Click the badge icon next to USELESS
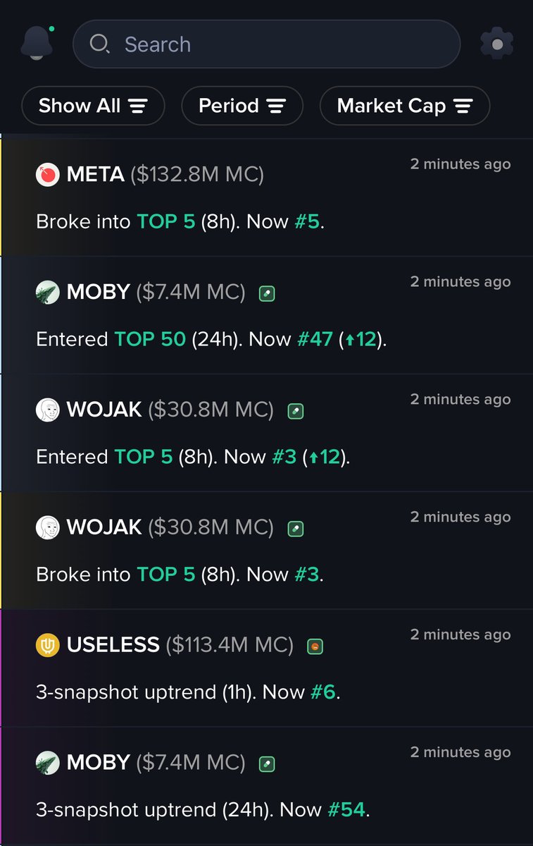 315,646
